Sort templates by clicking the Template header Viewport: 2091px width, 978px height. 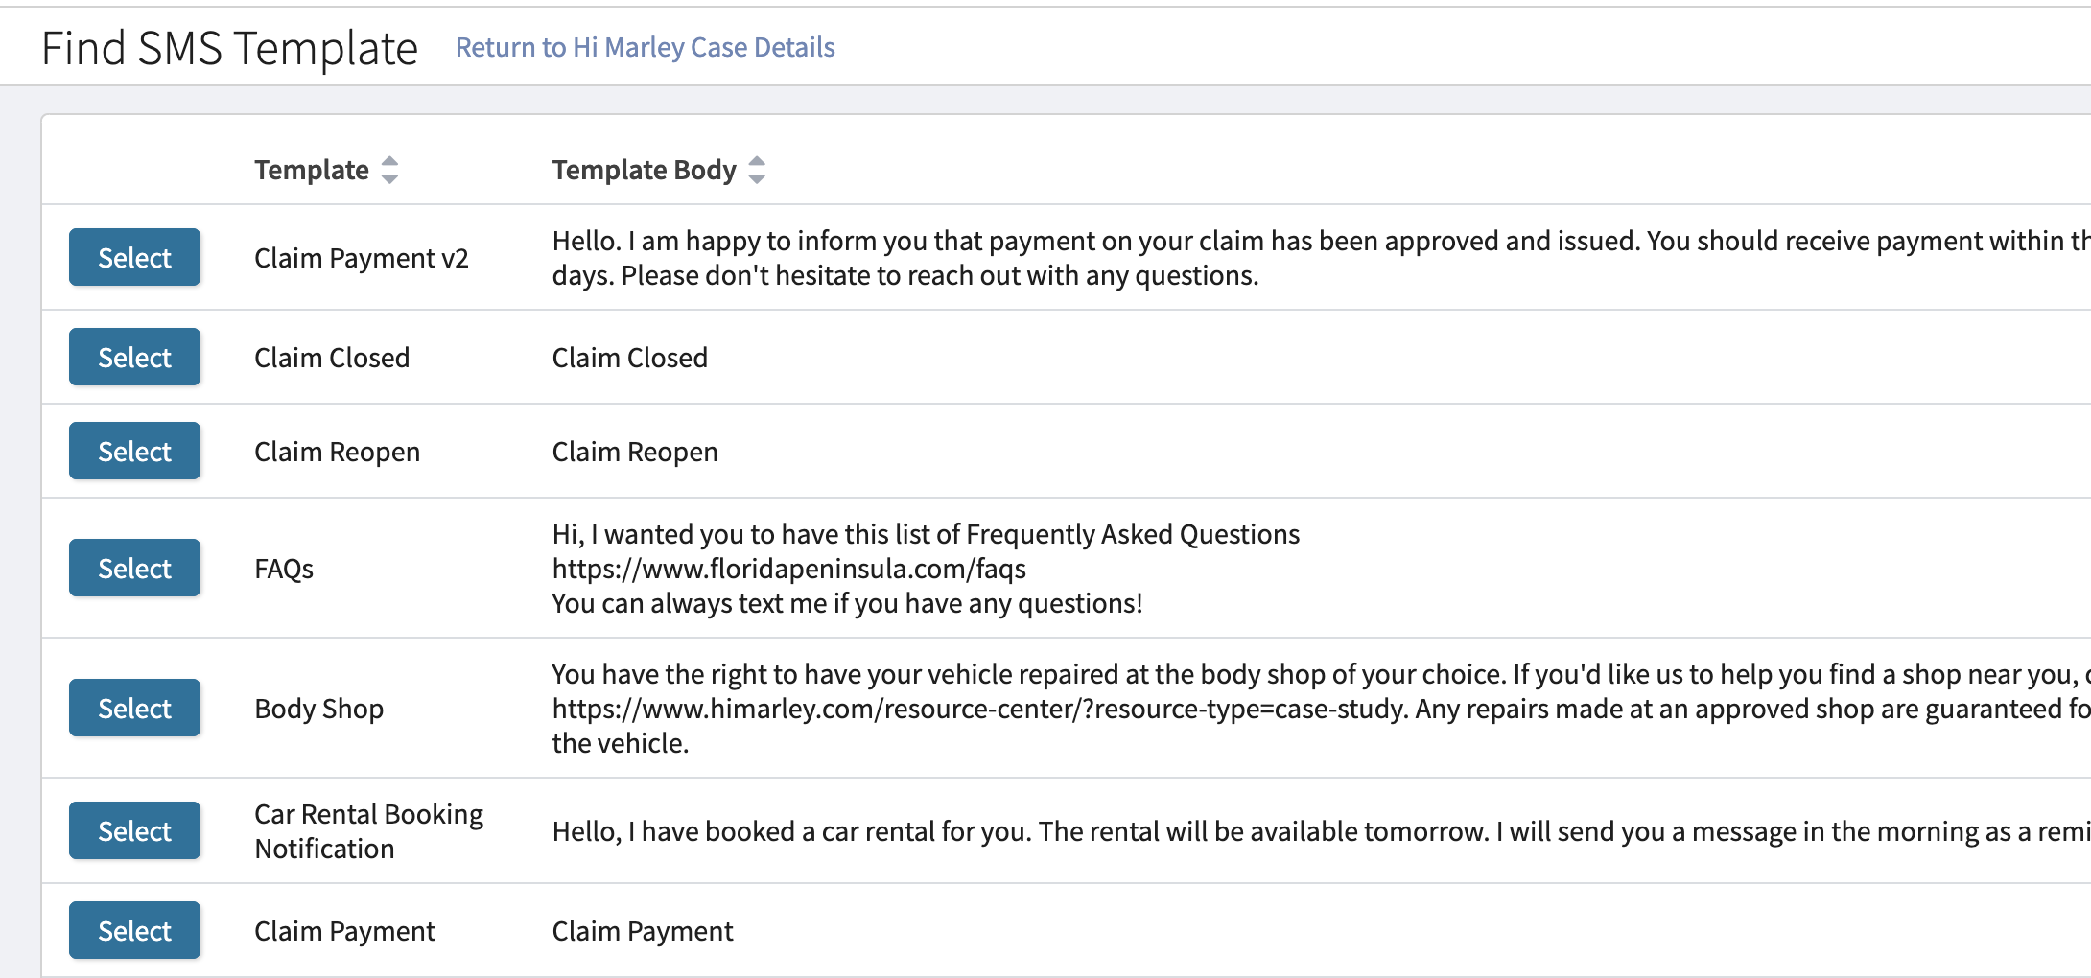click(311, 170)
